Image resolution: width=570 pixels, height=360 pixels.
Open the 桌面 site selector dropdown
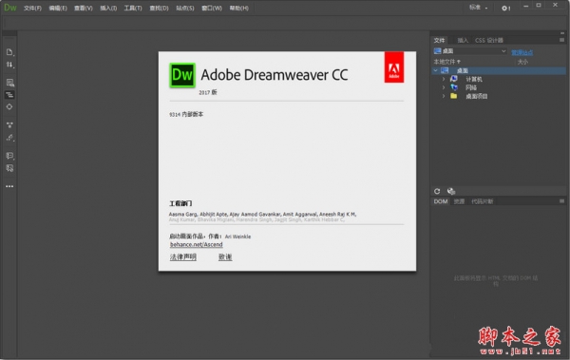[470, 51]
